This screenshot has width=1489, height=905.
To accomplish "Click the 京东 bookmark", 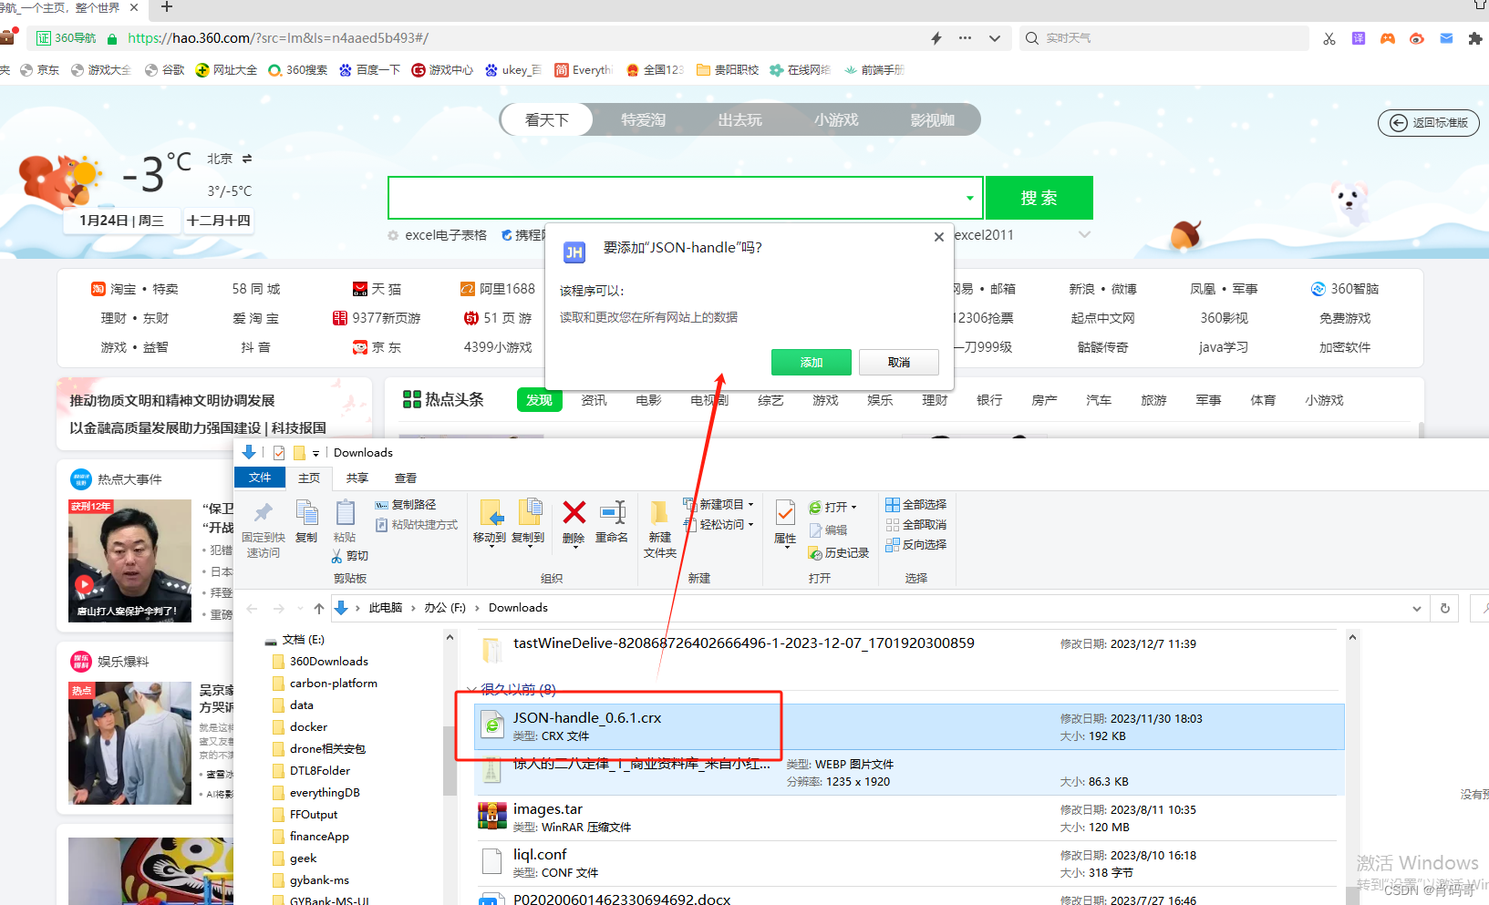I will [x=39, y=69].
